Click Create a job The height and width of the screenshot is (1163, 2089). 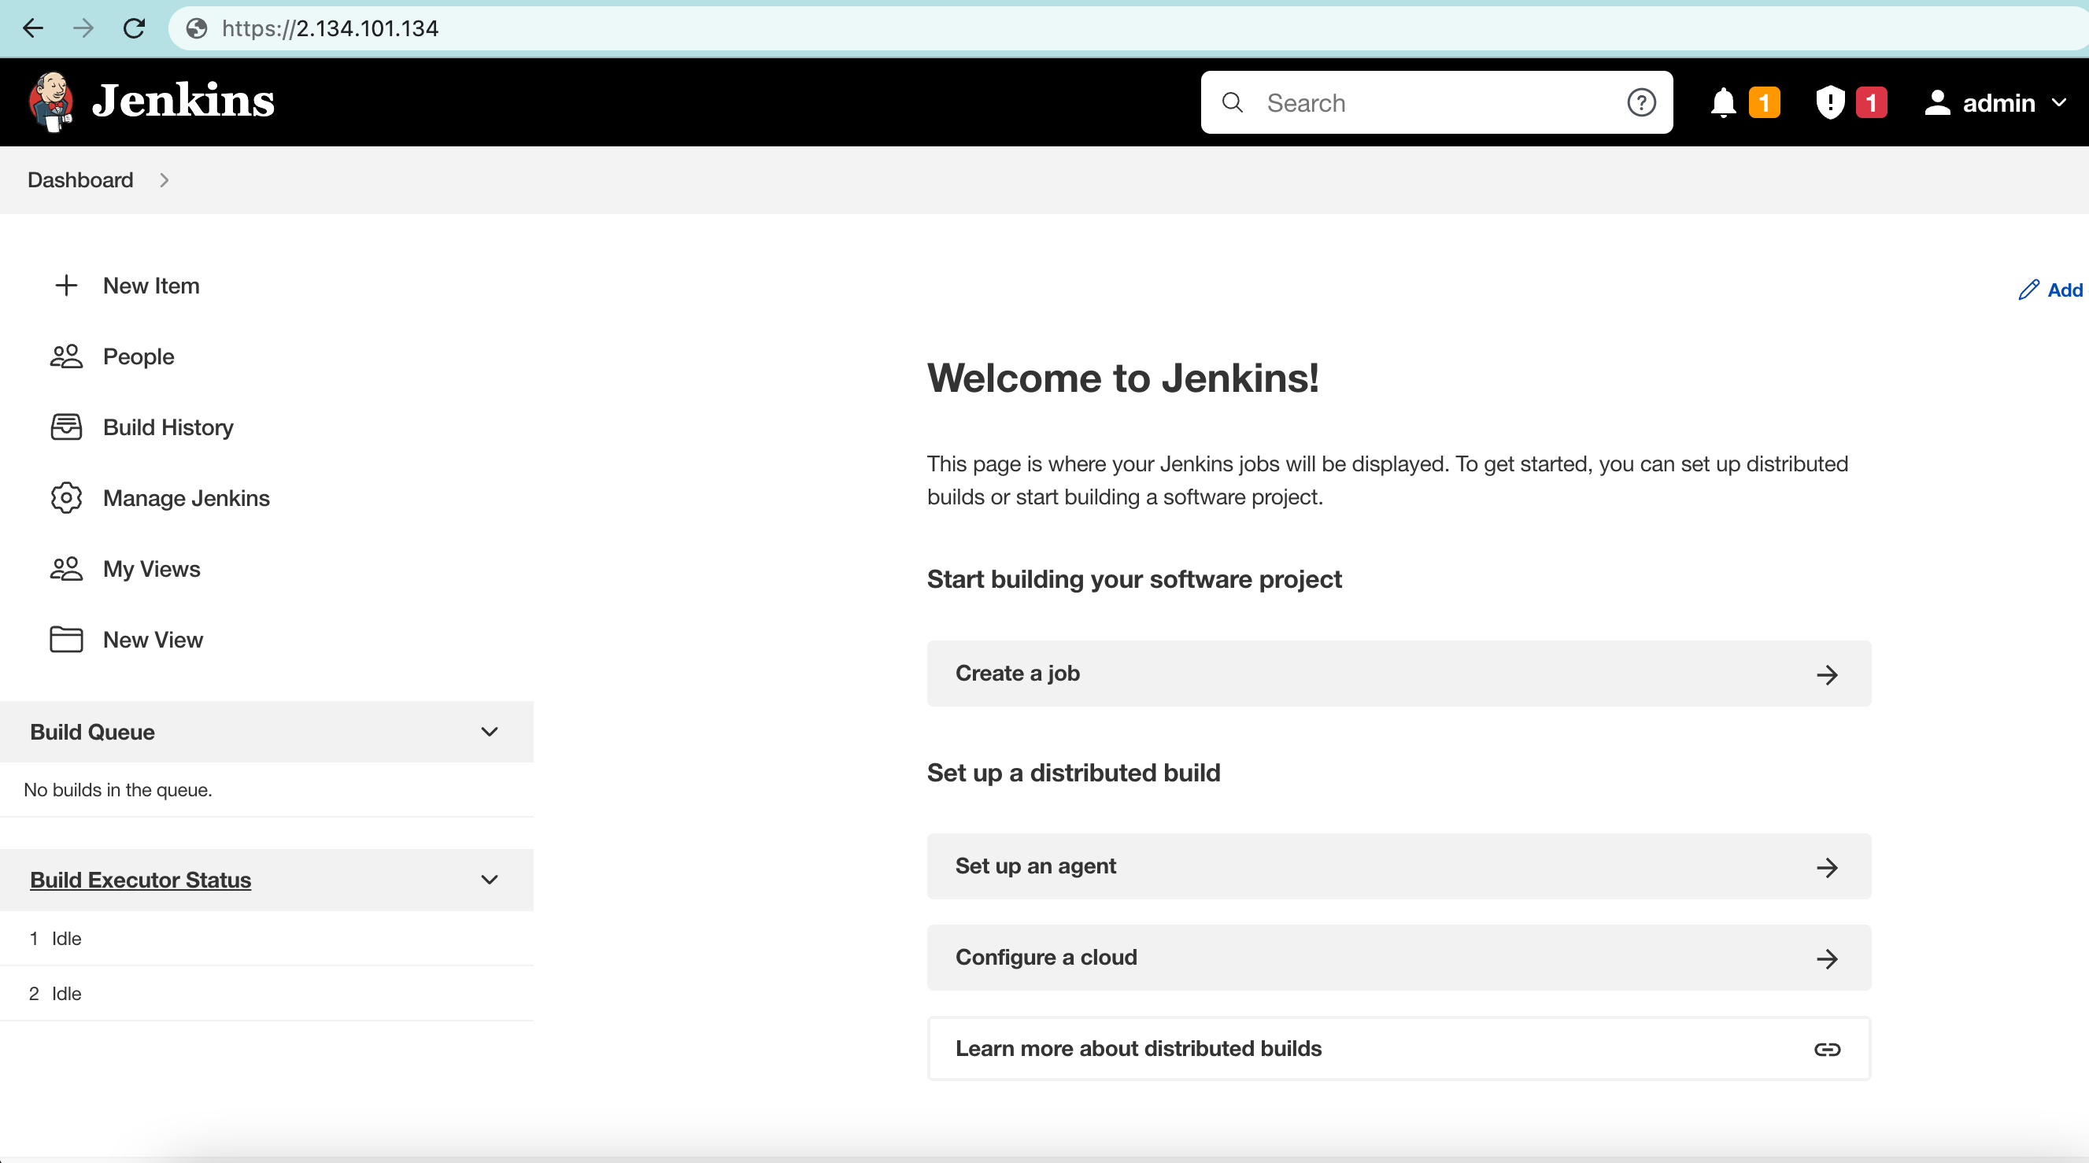[1398, 673]
